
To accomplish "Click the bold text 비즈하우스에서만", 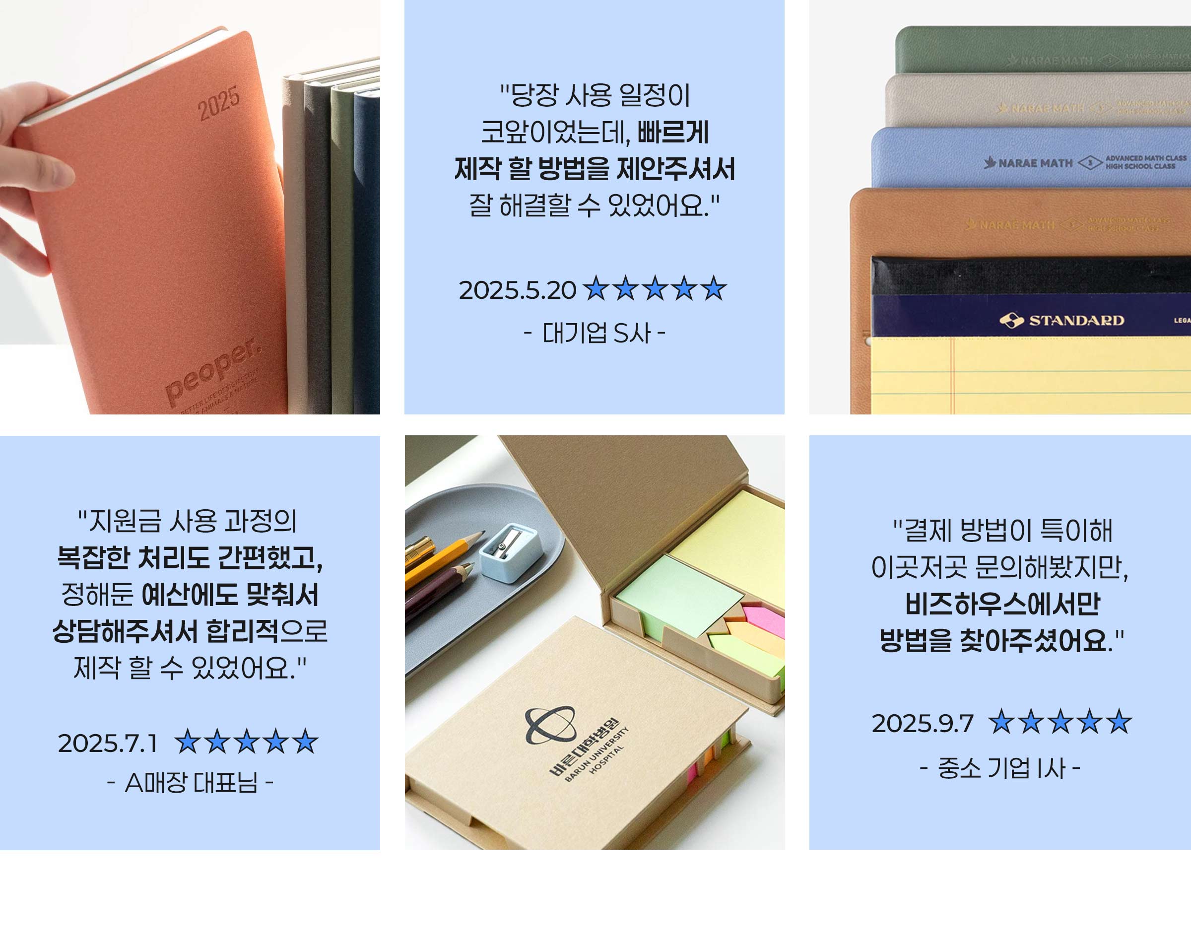I will tap(1002, 604).
